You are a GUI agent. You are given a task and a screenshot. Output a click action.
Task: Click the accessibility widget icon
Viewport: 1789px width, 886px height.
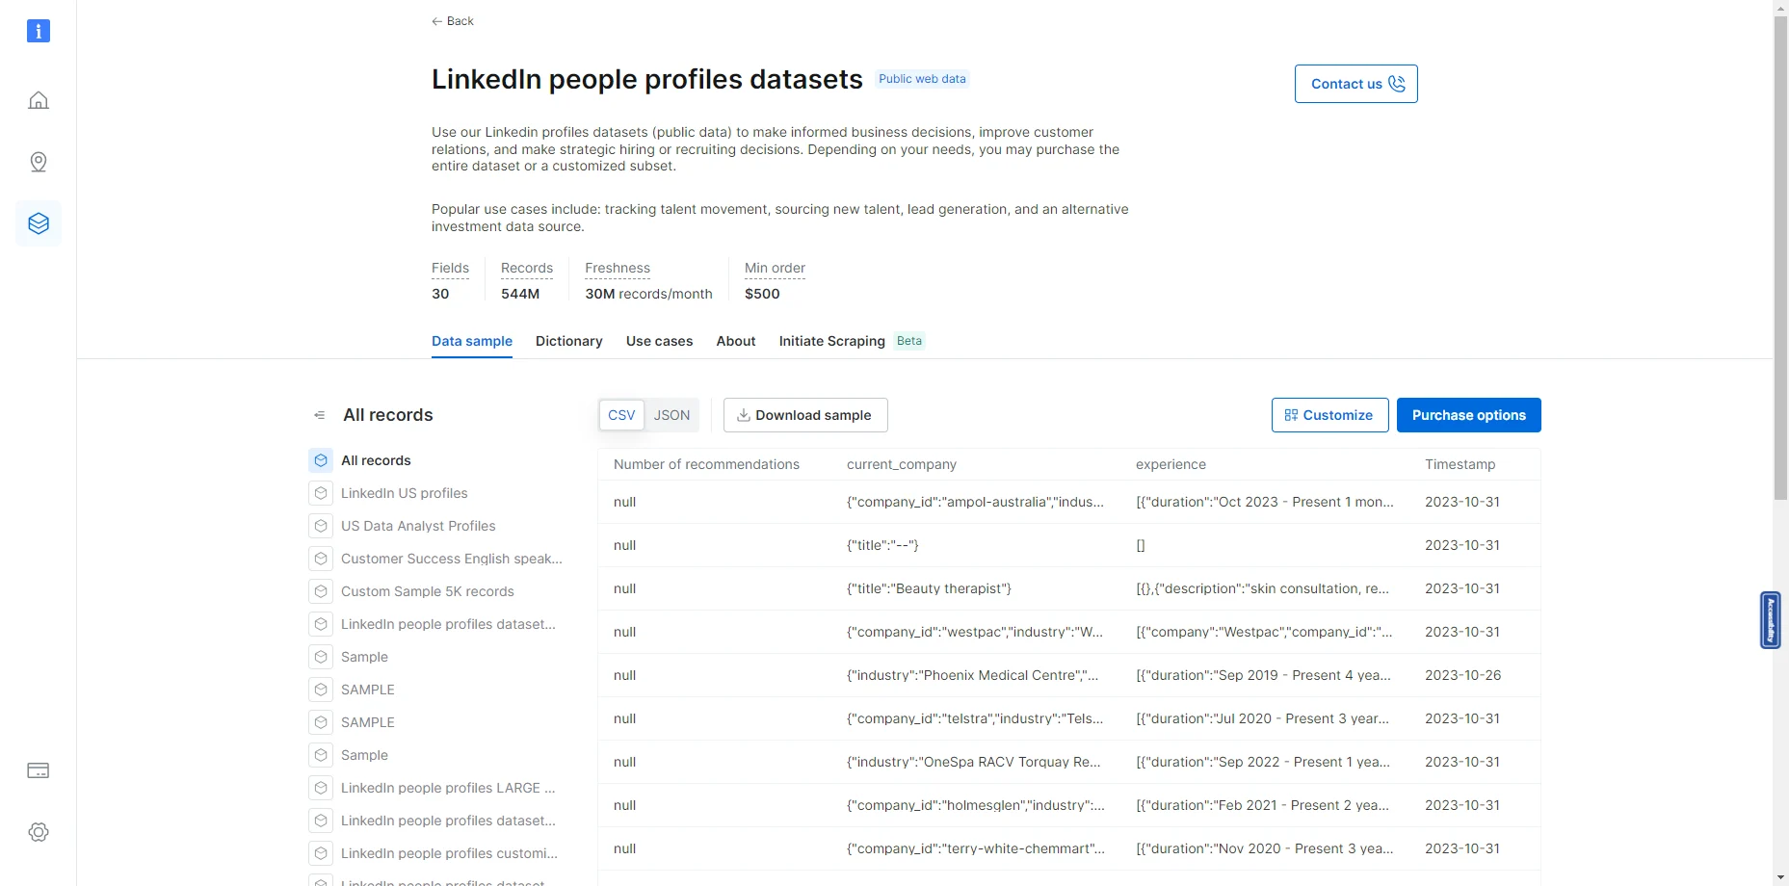[x=1770, y=620]
